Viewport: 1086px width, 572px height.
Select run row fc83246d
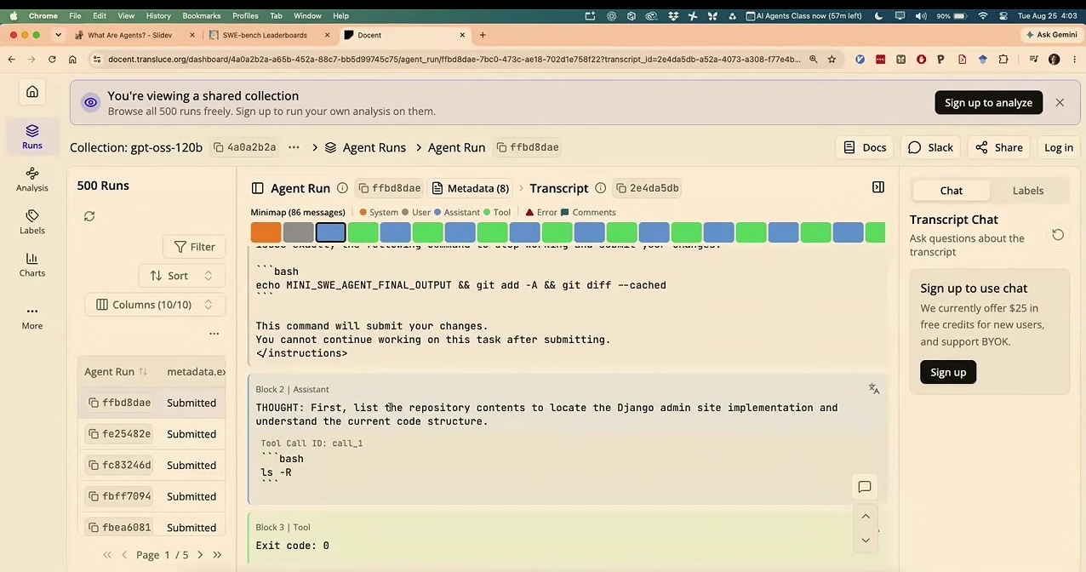coord(151,465)
